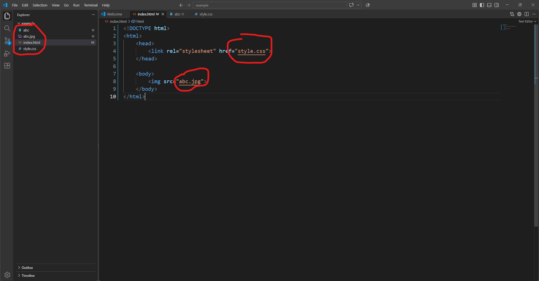This screenshot has height=281, width=539.
Task: Split the editor to the right
Action: pos(527,14)
